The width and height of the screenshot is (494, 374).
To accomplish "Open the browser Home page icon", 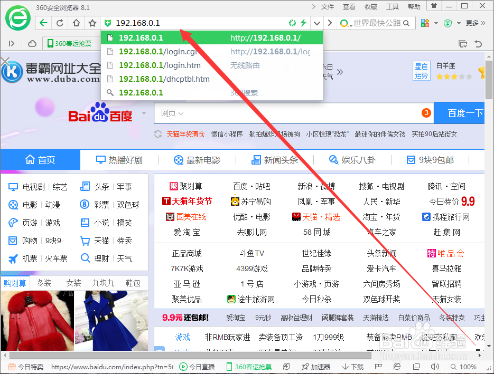I will (x=76, y=23).
